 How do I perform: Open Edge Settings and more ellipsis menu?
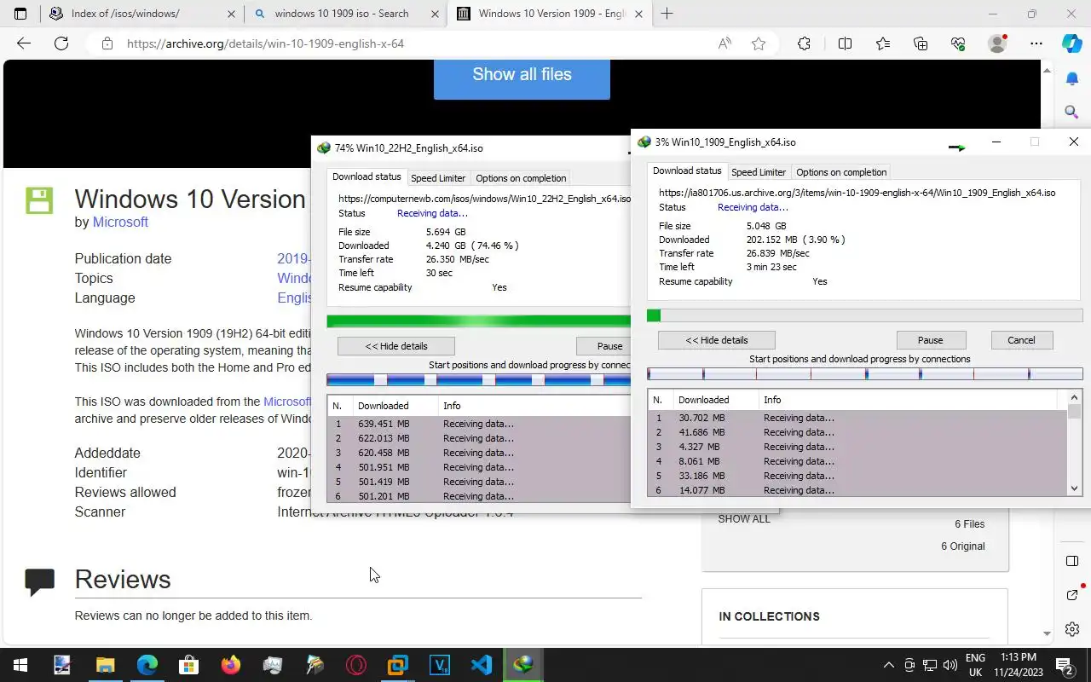coord(1036,43)
